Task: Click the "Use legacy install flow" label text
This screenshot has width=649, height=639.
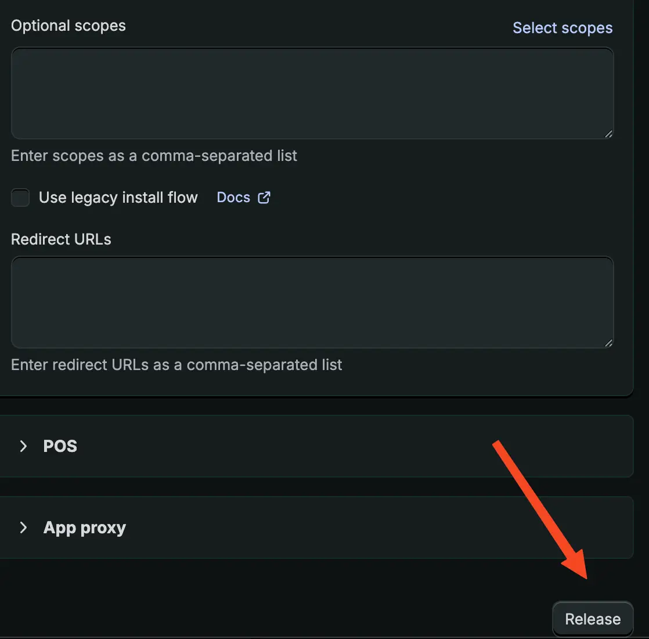Action: coord(118,198)
